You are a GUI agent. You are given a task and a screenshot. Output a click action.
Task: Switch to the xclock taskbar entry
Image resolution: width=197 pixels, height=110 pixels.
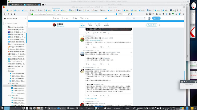pos(107,108)
